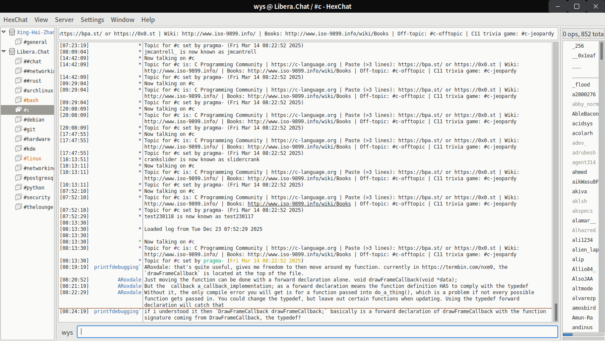605x341 pixels.
Task: Click the channel icon next to #debian
Action: pyautogui.click(x=18, y=119)
